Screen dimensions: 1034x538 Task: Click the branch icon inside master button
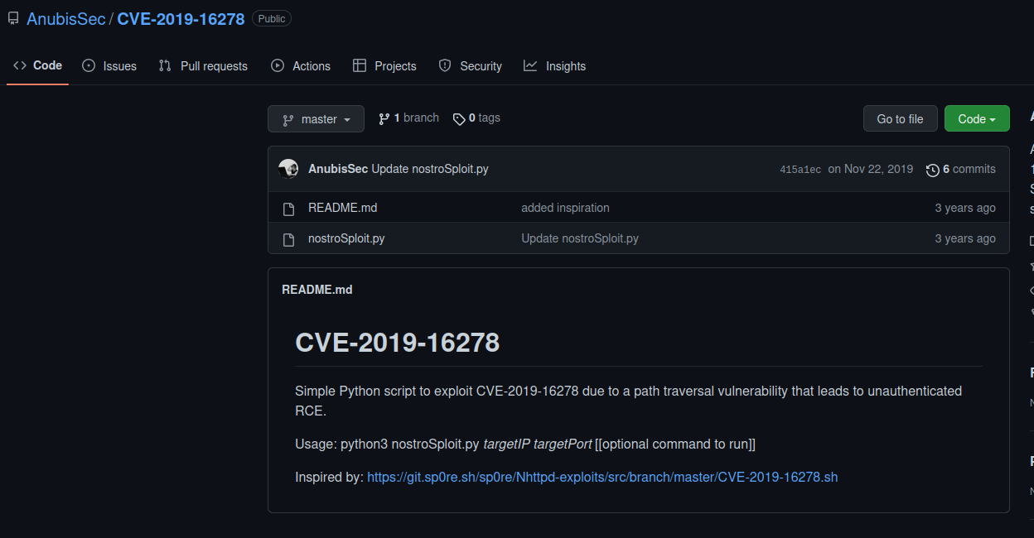[x=288, y=120]
